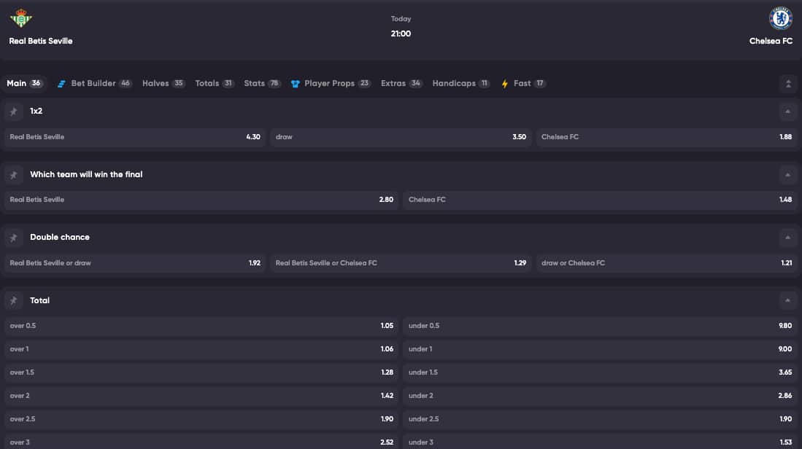The image size is (802, 449).
Task: Bet on Real Betis Seville at 4.30 in 1x2
Action: pos(135,137)
